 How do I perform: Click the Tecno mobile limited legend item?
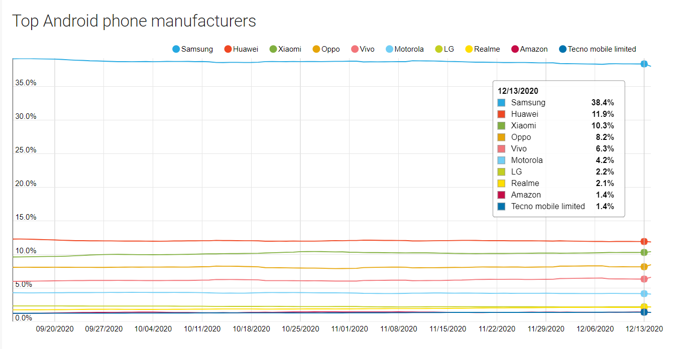(562, 49)
